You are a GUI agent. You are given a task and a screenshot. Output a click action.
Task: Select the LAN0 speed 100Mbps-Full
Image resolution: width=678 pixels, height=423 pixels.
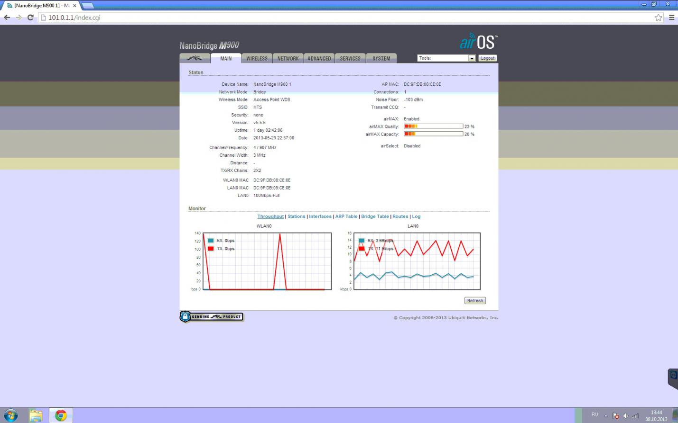[x=267, y=196]
